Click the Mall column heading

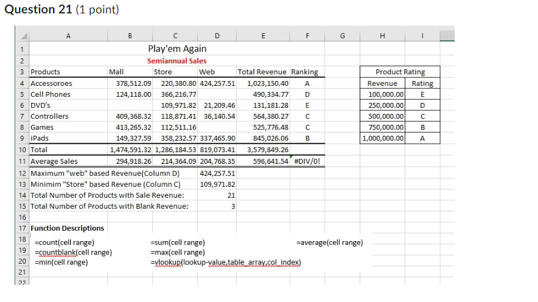(116, 72)
